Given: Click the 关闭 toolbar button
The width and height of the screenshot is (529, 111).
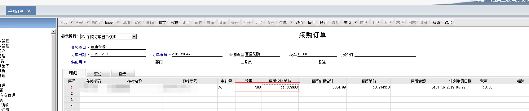Looking at the screenshot, I should (235, 23).
